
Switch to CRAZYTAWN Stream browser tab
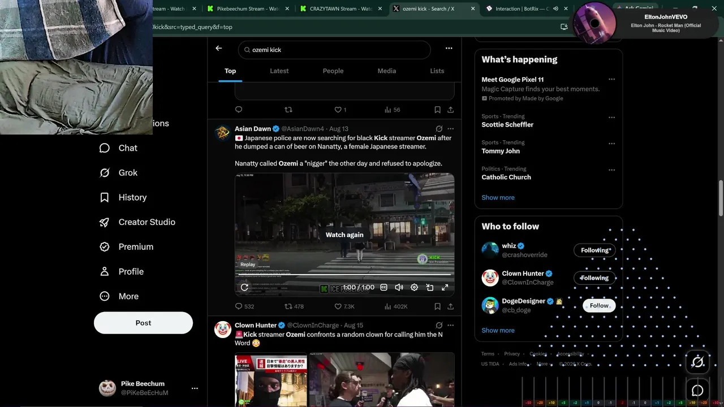click(x=341, y=8)
